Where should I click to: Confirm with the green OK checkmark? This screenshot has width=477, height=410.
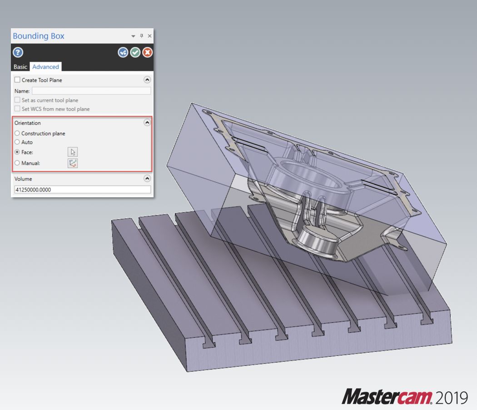point(135,52)
